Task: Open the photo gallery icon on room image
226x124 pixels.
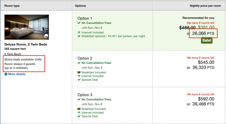Action: 46,36
